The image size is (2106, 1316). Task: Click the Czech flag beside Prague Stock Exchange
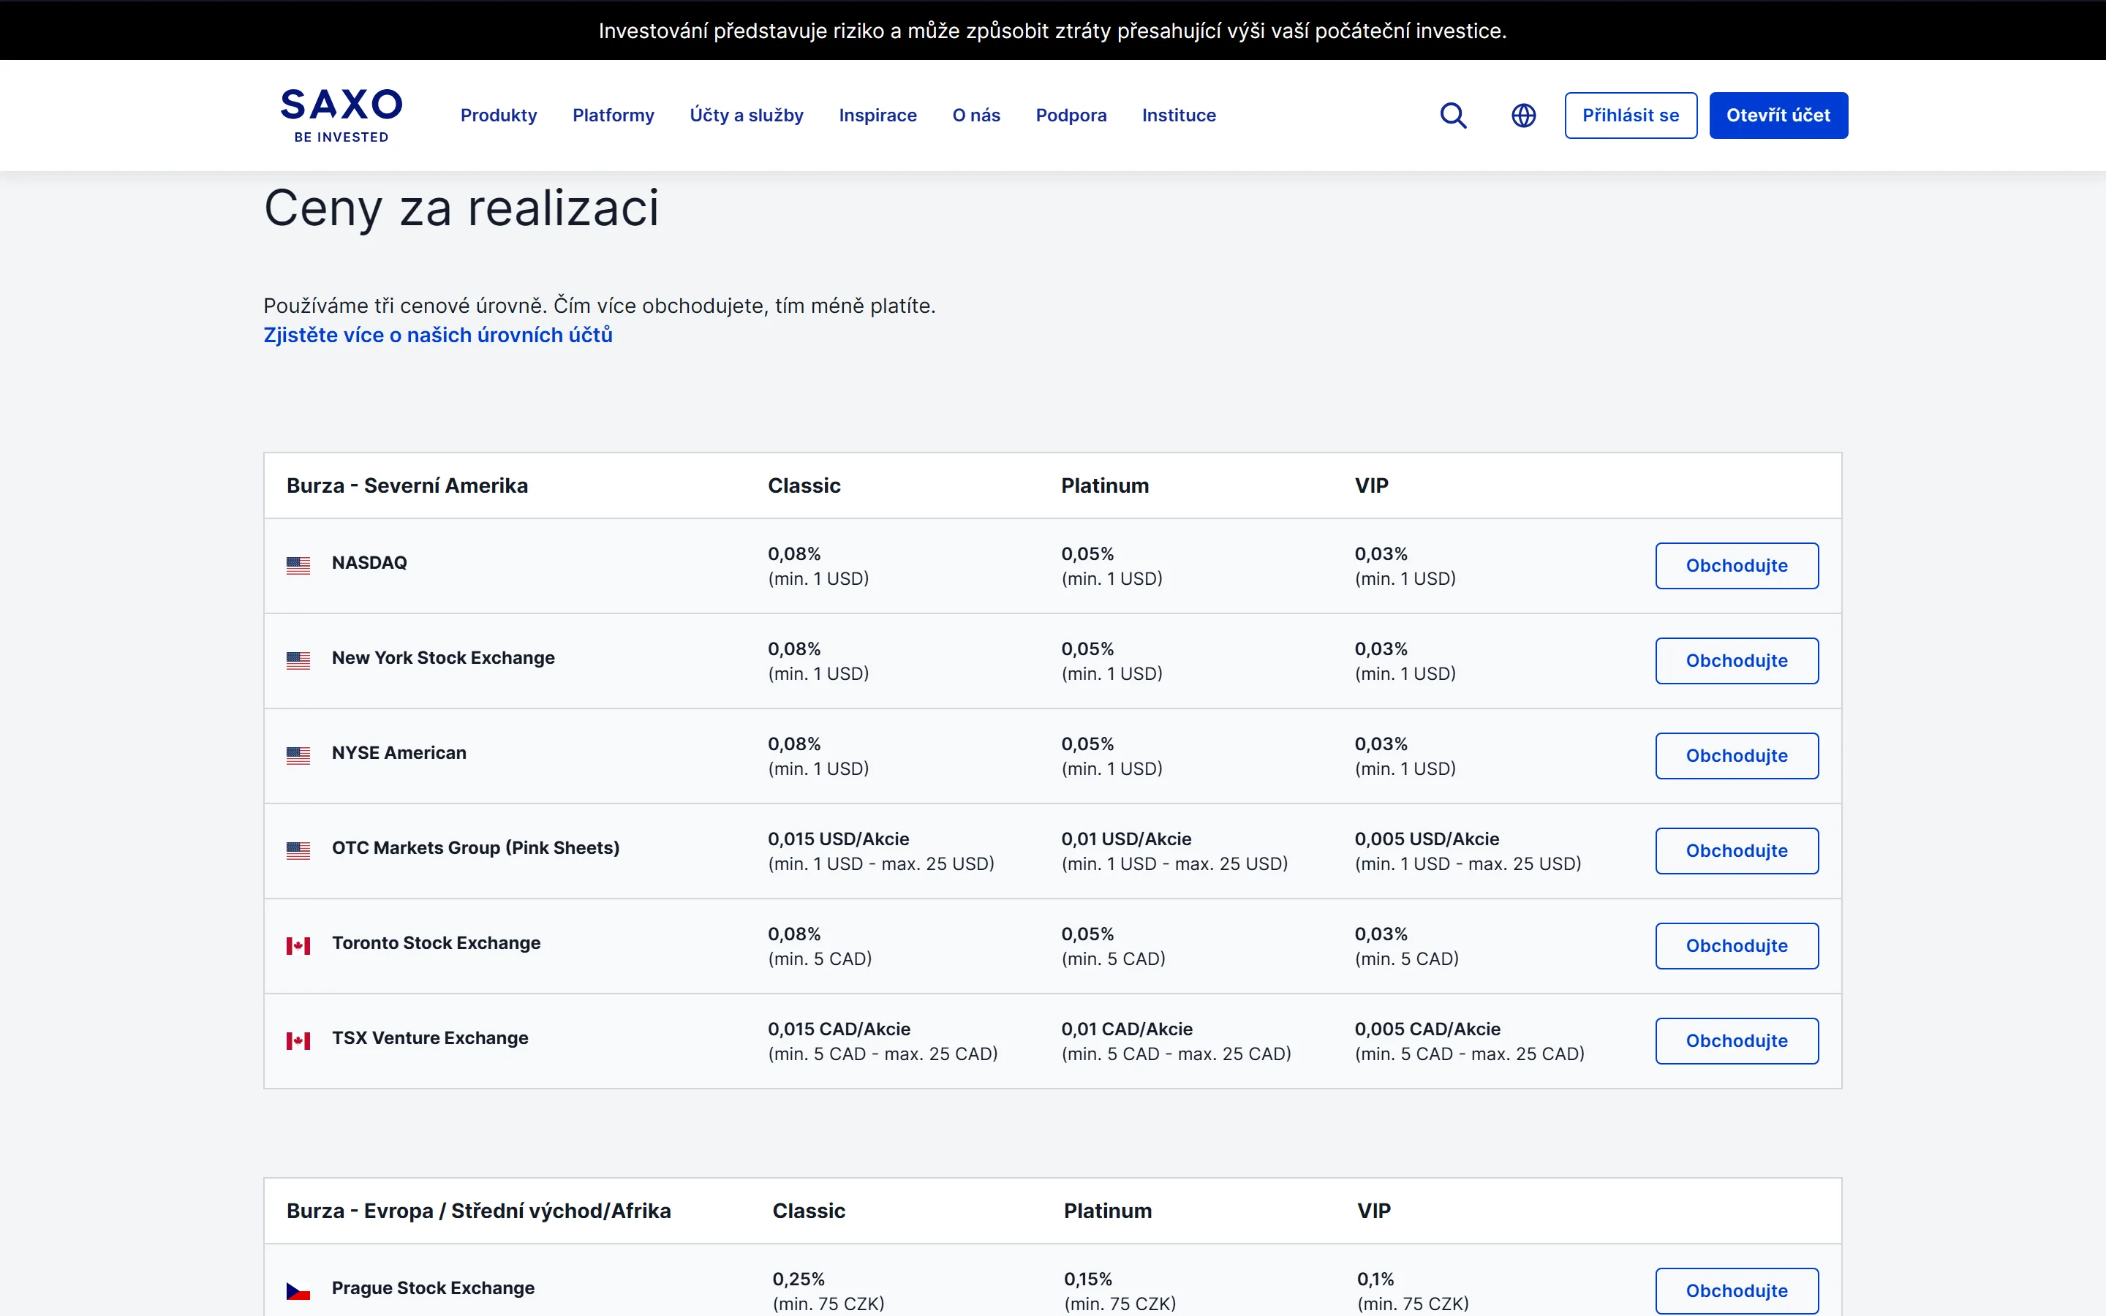tap(298, 1290)
